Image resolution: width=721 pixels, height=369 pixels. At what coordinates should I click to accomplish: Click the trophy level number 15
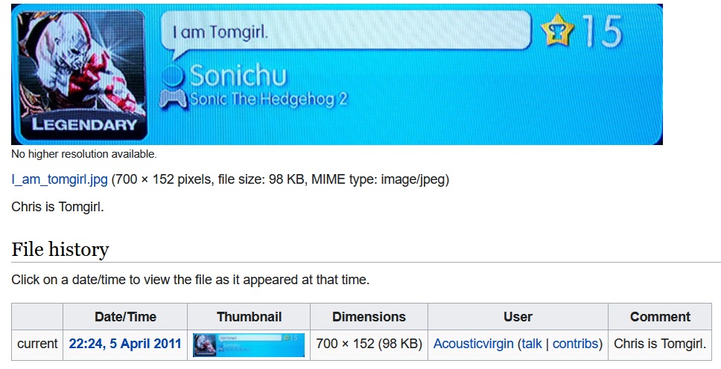point(601,31)
